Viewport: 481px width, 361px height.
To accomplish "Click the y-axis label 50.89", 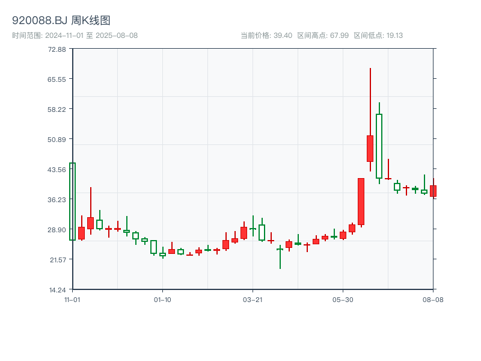I will 57,140.
